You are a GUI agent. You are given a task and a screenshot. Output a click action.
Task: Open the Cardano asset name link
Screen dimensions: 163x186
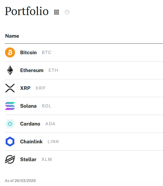pyautogui.click(x=30, y=124)
